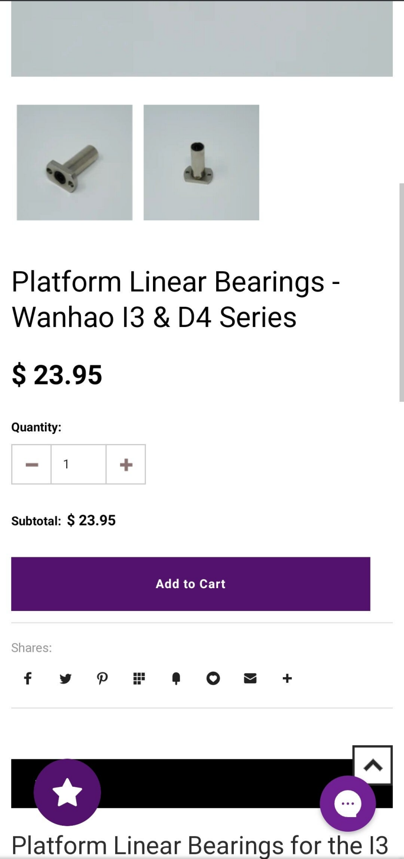
Task: Click the black banner below share icons
Action: point(212,783)
